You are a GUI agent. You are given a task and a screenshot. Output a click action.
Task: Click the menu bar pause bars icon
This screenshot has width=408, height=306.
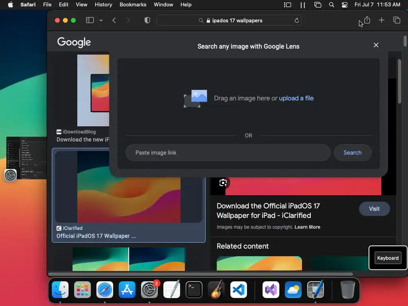[303, 5]
